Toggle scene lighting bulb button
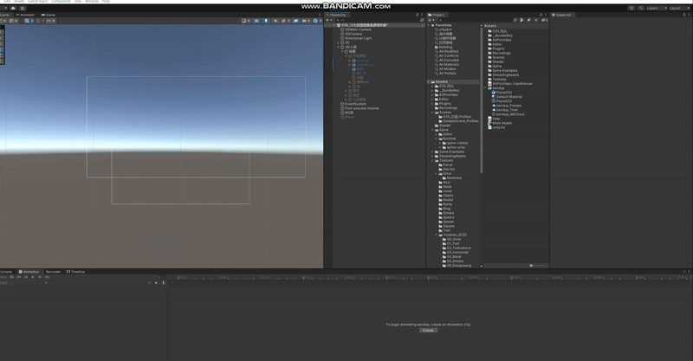This screenshot has width=693, height=361. pos(266,21)
